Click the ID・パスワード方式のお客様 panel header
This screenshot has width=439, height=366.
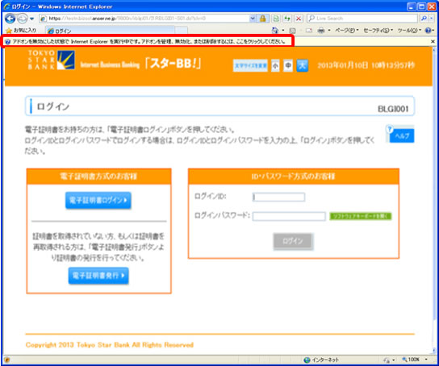(294, 177)
